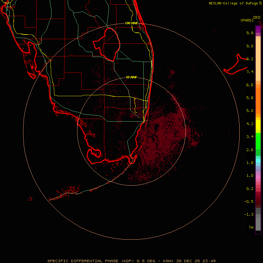Viewport: 263px width, 263px height.
Task: Select the purple top segment of color bar
Action: (258, 29)
